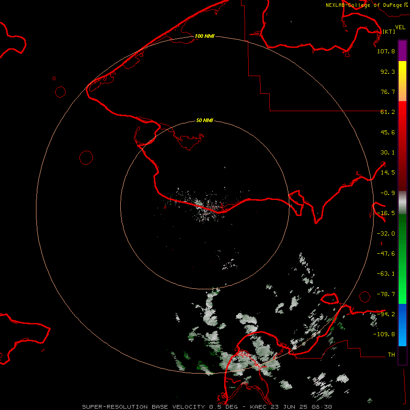
Task: Click the [KT] units label
Action: [x=389, y=31]
